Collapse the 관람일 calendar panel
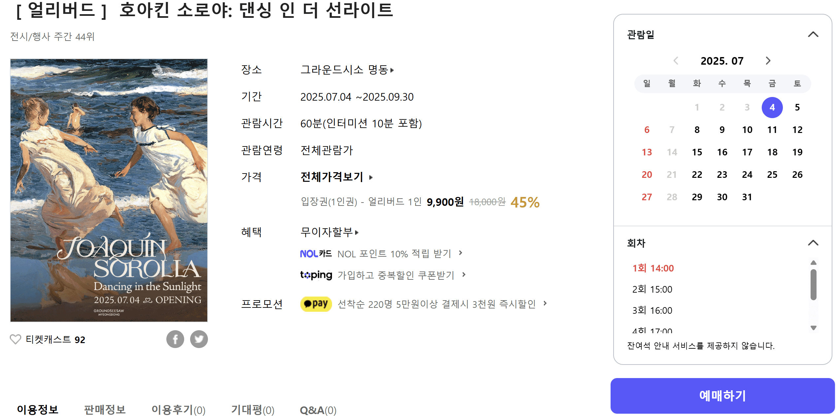 click(x=814, y=34)
